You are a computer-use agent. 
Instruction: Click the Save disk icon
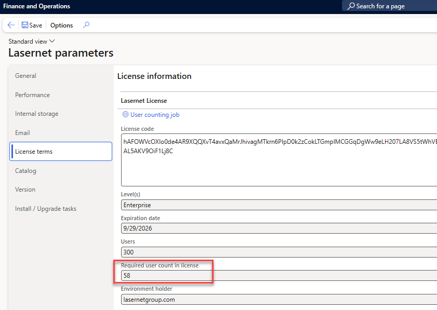click(25, 25)
